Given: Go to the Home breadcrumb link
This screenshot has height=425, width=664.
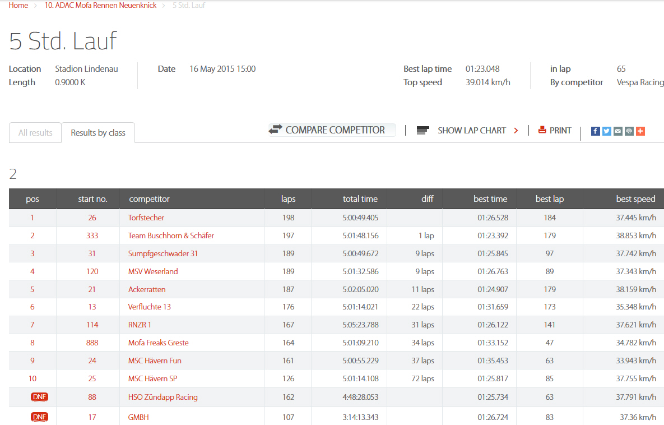Looking at the screenshot, I should [18, 5].
